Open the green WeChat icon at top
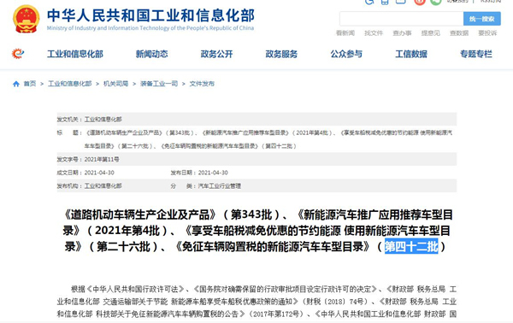Image resolution: width=513 pixels, height=323 pixels. click(436, 2)
